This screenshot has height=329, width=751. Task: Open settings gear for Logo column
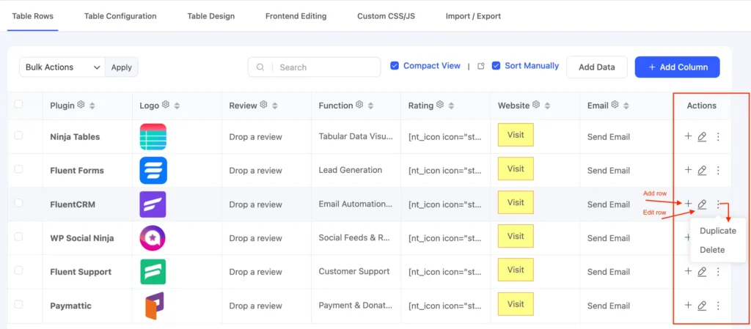click(x=166, y=104)
